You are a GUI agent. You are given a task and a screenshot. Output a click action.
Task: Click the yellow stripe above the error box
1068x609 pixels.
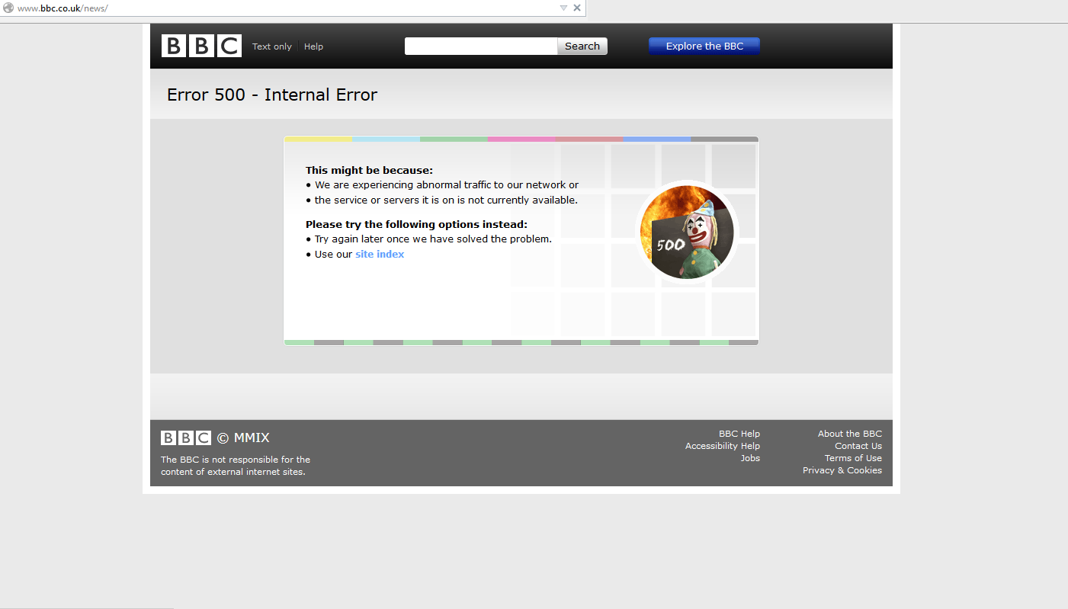(x=316, y=139)
